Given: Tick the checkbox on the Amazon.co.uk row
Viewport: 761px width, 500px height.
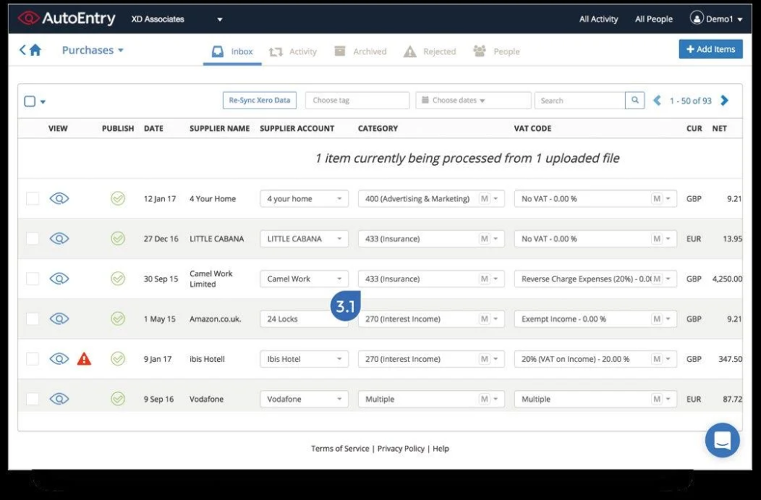Looking at the screenshot, I should (x=32, y=318).
